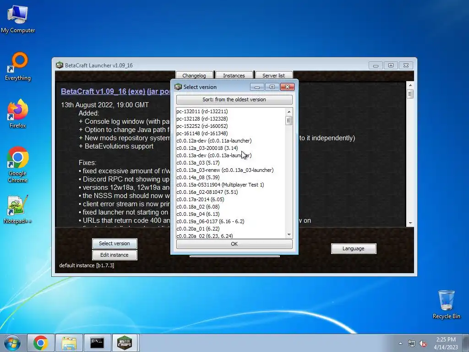Click the Edit instance button
Image resolution: width=469 pixels, height=352 pixels.
[x=115, y=255]
